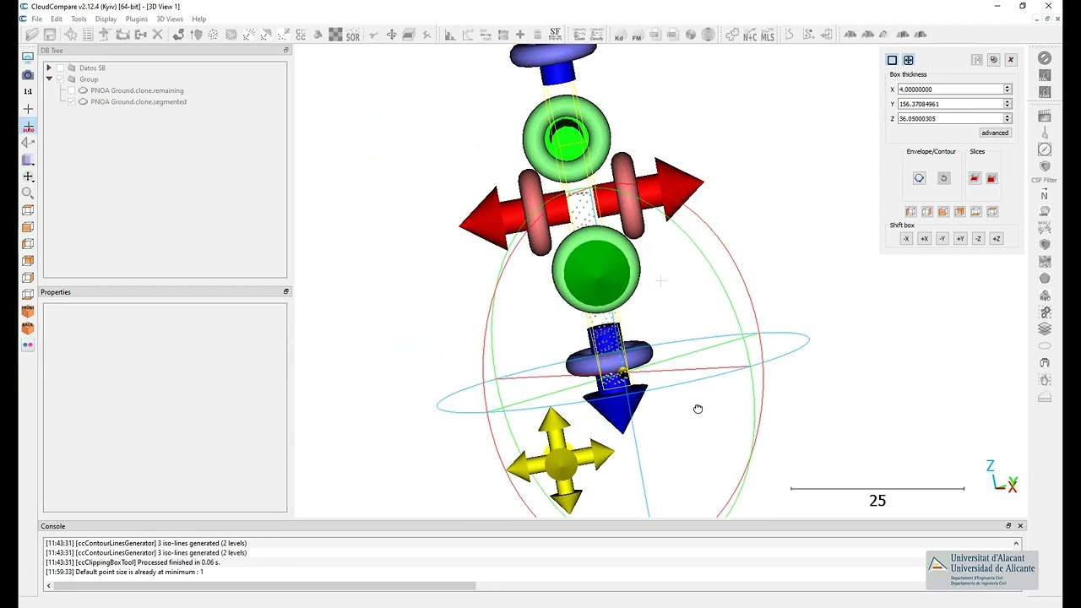Click the FM fast marching icon
This screenshot has width=1081, height=608.
(x=637, y=35)
